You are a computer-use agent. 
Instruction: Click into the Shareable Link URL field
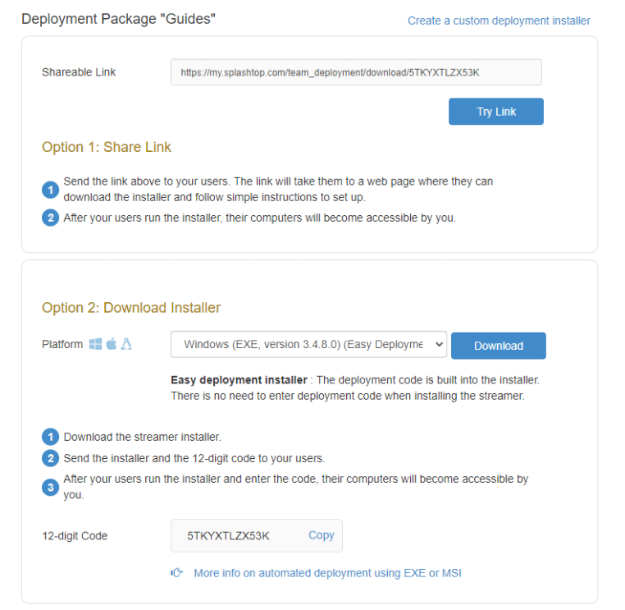[356, 72]
